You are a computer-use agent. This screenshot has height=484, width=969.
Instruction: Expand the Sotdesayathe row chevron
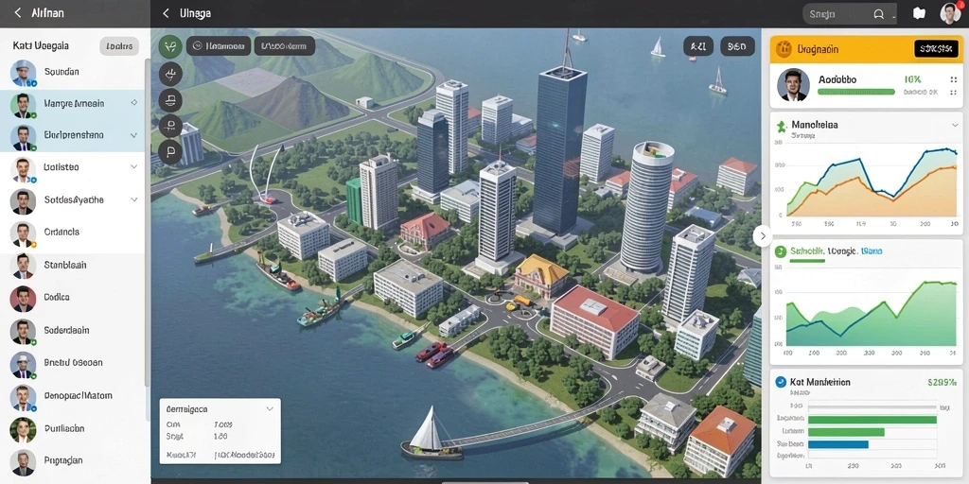pyautogui.click(x=134, y=199)
